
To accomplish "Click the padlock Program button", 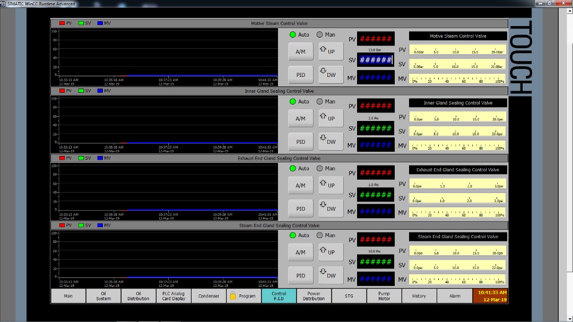I will pos(244,296).
